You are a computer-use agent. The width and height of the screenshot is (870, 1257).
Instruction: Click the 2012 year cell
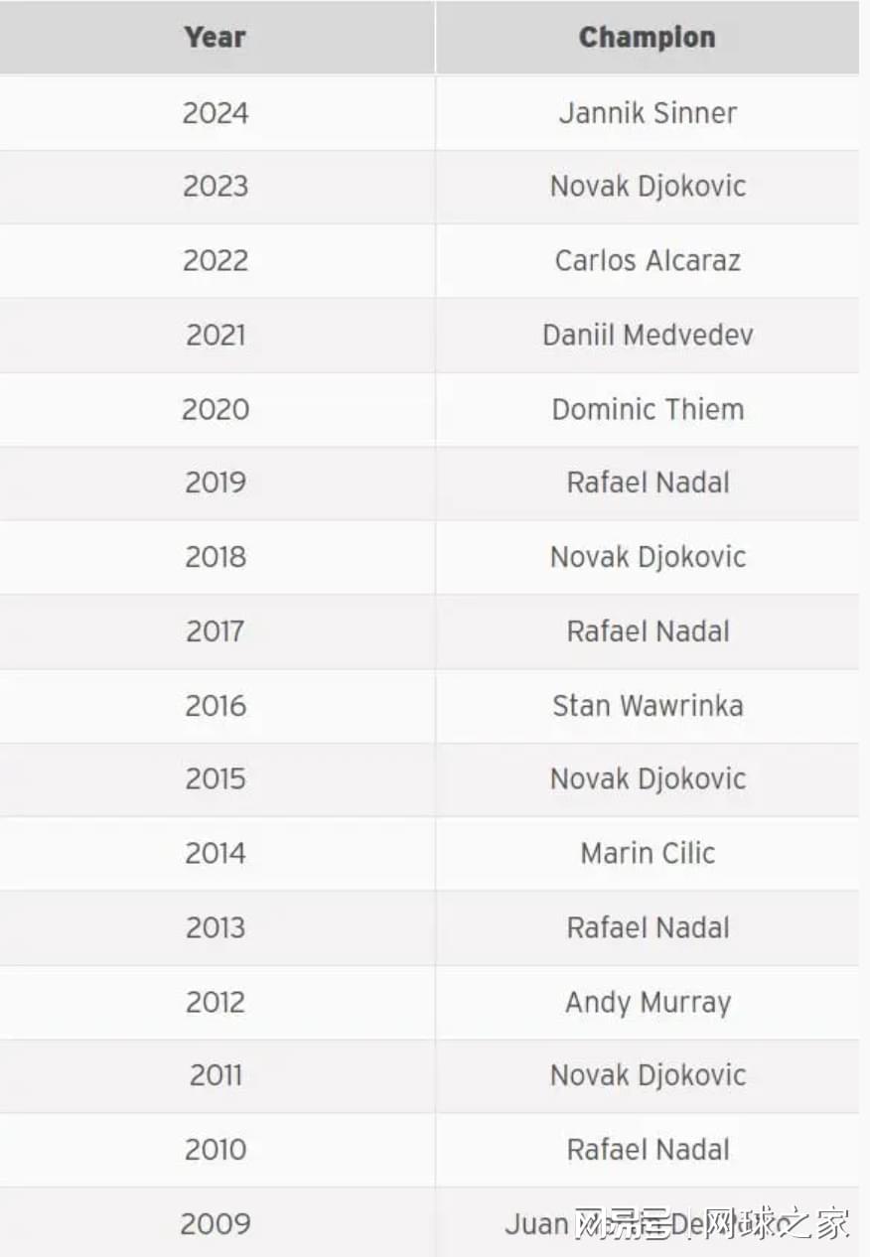pos(216,1003)
